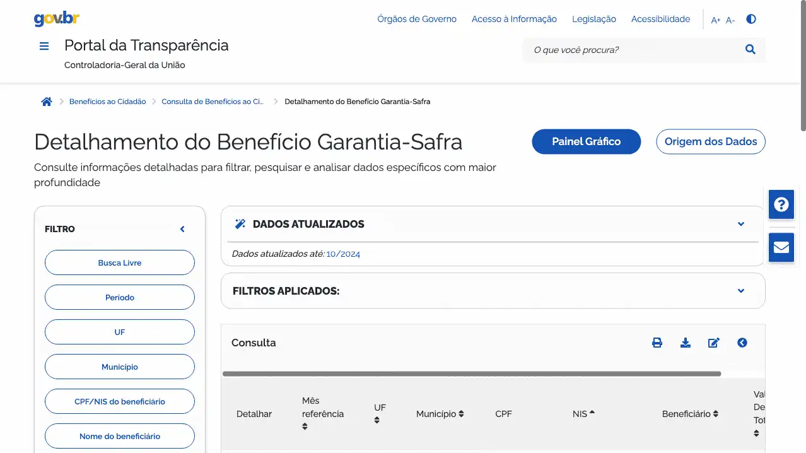The height and width of the screenshot is (453, 806).
Task: Click the circled left-arrow icon in Consulta
Action: click(x=742, y=343)
